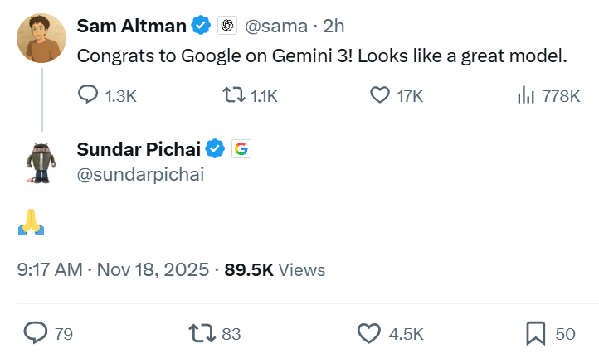The width and height of the screenshot is (599, 358).
Task: Bookmark Sundar Pichai's tweet
Action: coord(535,333)
